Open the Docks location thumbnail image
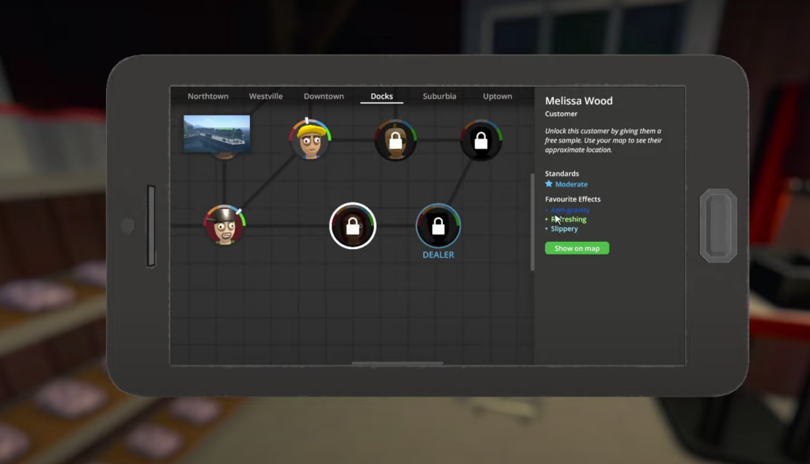This screenshot has width=810, height=464. click(217, 134)
